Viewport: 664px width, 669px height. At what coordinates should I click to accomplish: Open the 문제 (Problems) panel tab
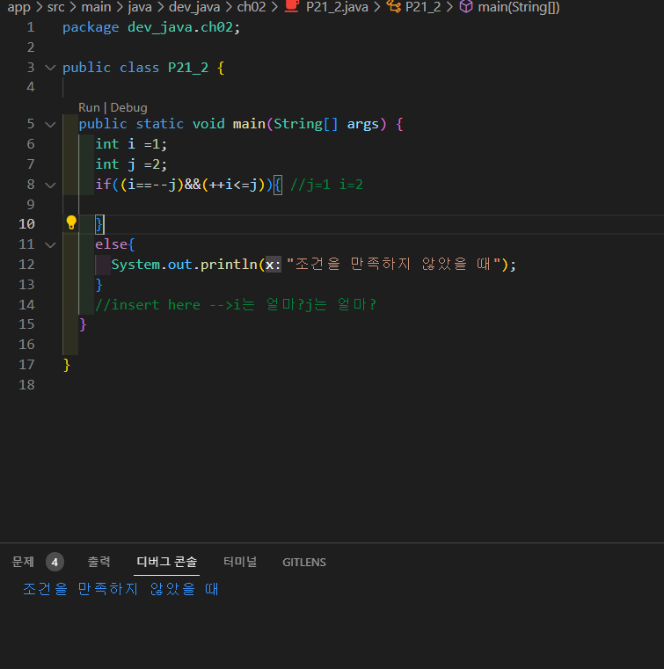23,562
